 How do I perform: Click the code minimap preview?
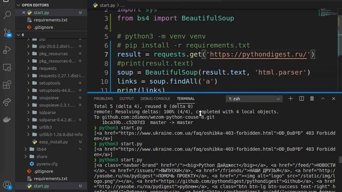tap(328, 13)
